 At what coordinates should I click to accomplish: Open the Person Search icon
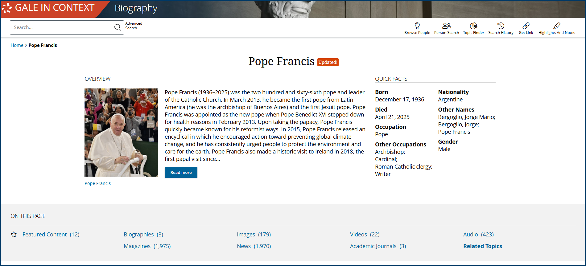coord(446,26)
